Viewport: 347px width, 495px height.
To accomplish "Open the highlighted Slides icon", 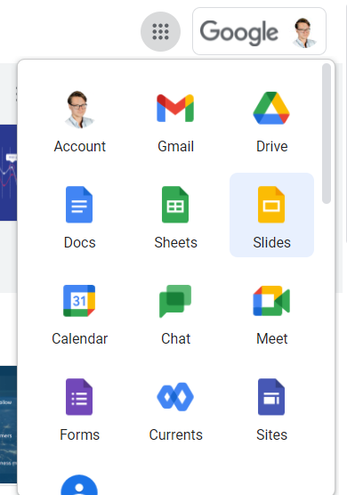I will click(x=271, y=205).
